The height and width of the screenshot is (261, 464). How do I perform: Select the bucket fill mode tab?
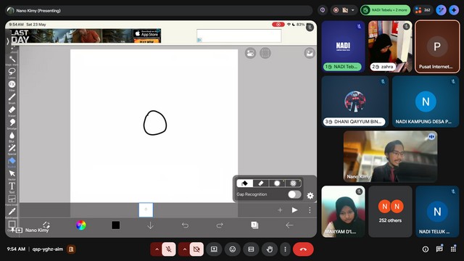coord(245,183)
